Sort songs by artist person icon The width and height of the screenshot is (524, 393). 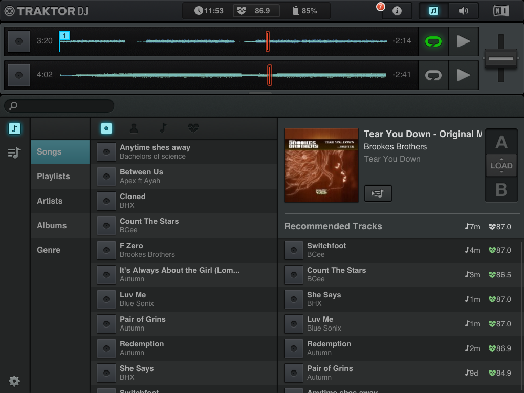tap(134, 128)
